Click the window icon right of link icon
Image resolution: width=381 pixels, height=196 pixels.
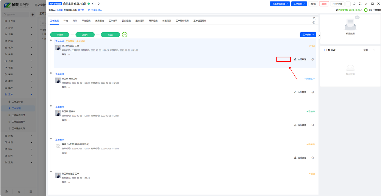tap(372, 4)
